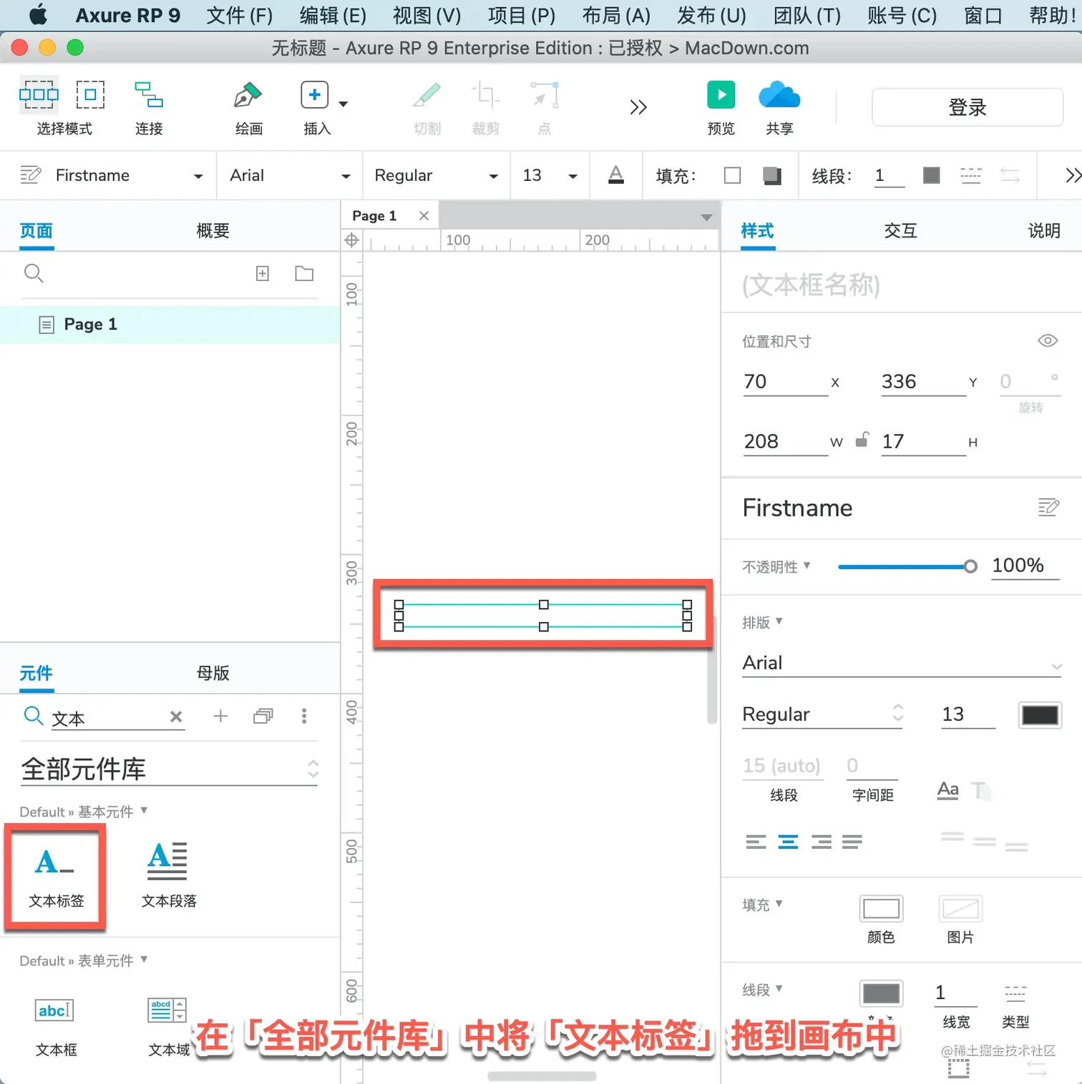
Task: Switch to the Masters (母版) tab
Action: pos(213,673)
